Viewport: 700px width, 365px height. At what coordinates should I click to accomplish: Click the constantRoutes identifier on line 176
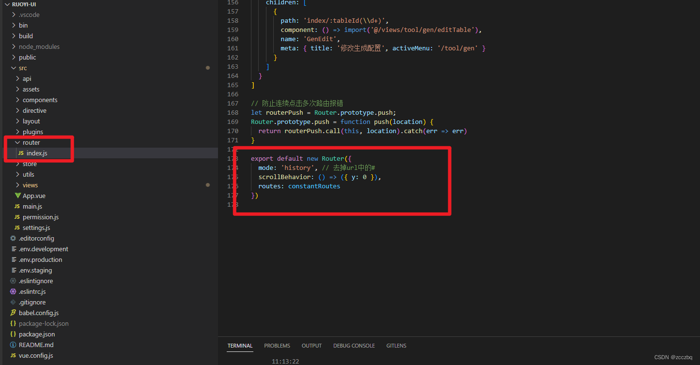[x=314, y=186]
